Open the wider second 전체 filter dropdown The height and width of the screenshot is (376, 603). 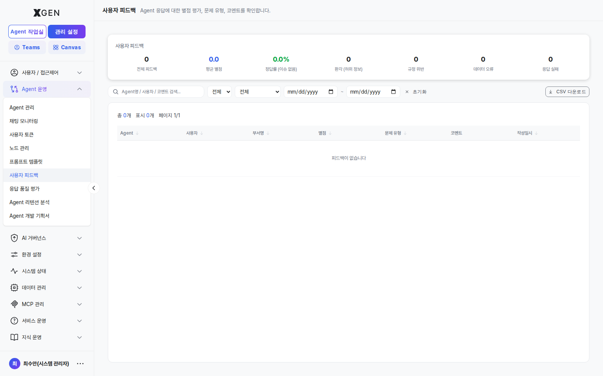[x=258, y=92]
